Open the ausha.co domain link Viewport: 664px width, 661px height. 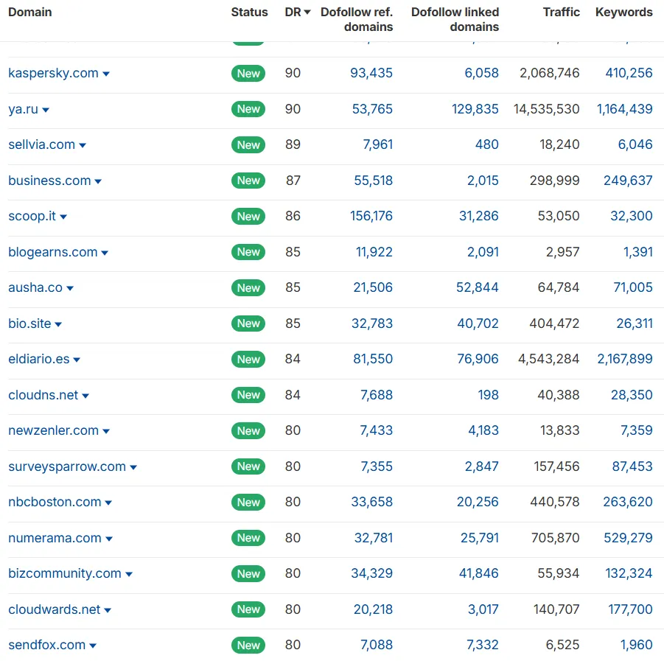(35, 288)
